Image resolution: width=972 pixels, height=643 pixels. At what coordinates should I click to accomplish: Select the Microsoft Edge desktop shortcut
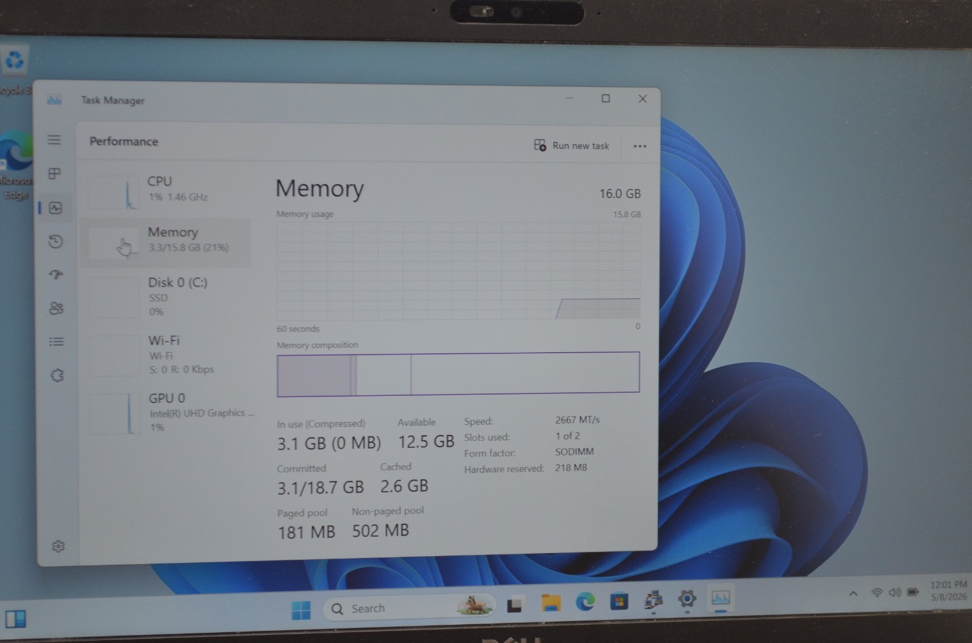tap(15, 165)
